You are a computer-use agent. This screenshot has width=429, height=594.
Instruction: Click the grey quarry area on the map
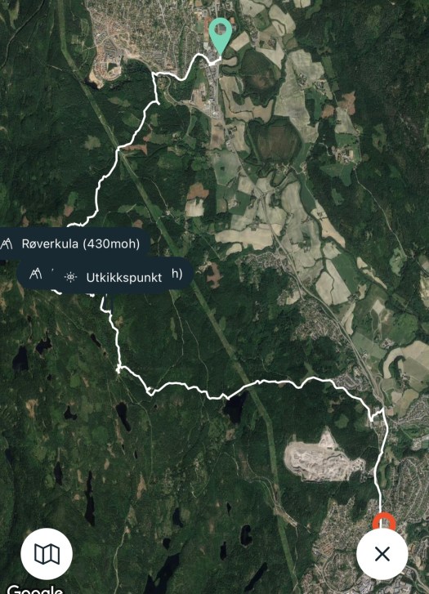322,457
